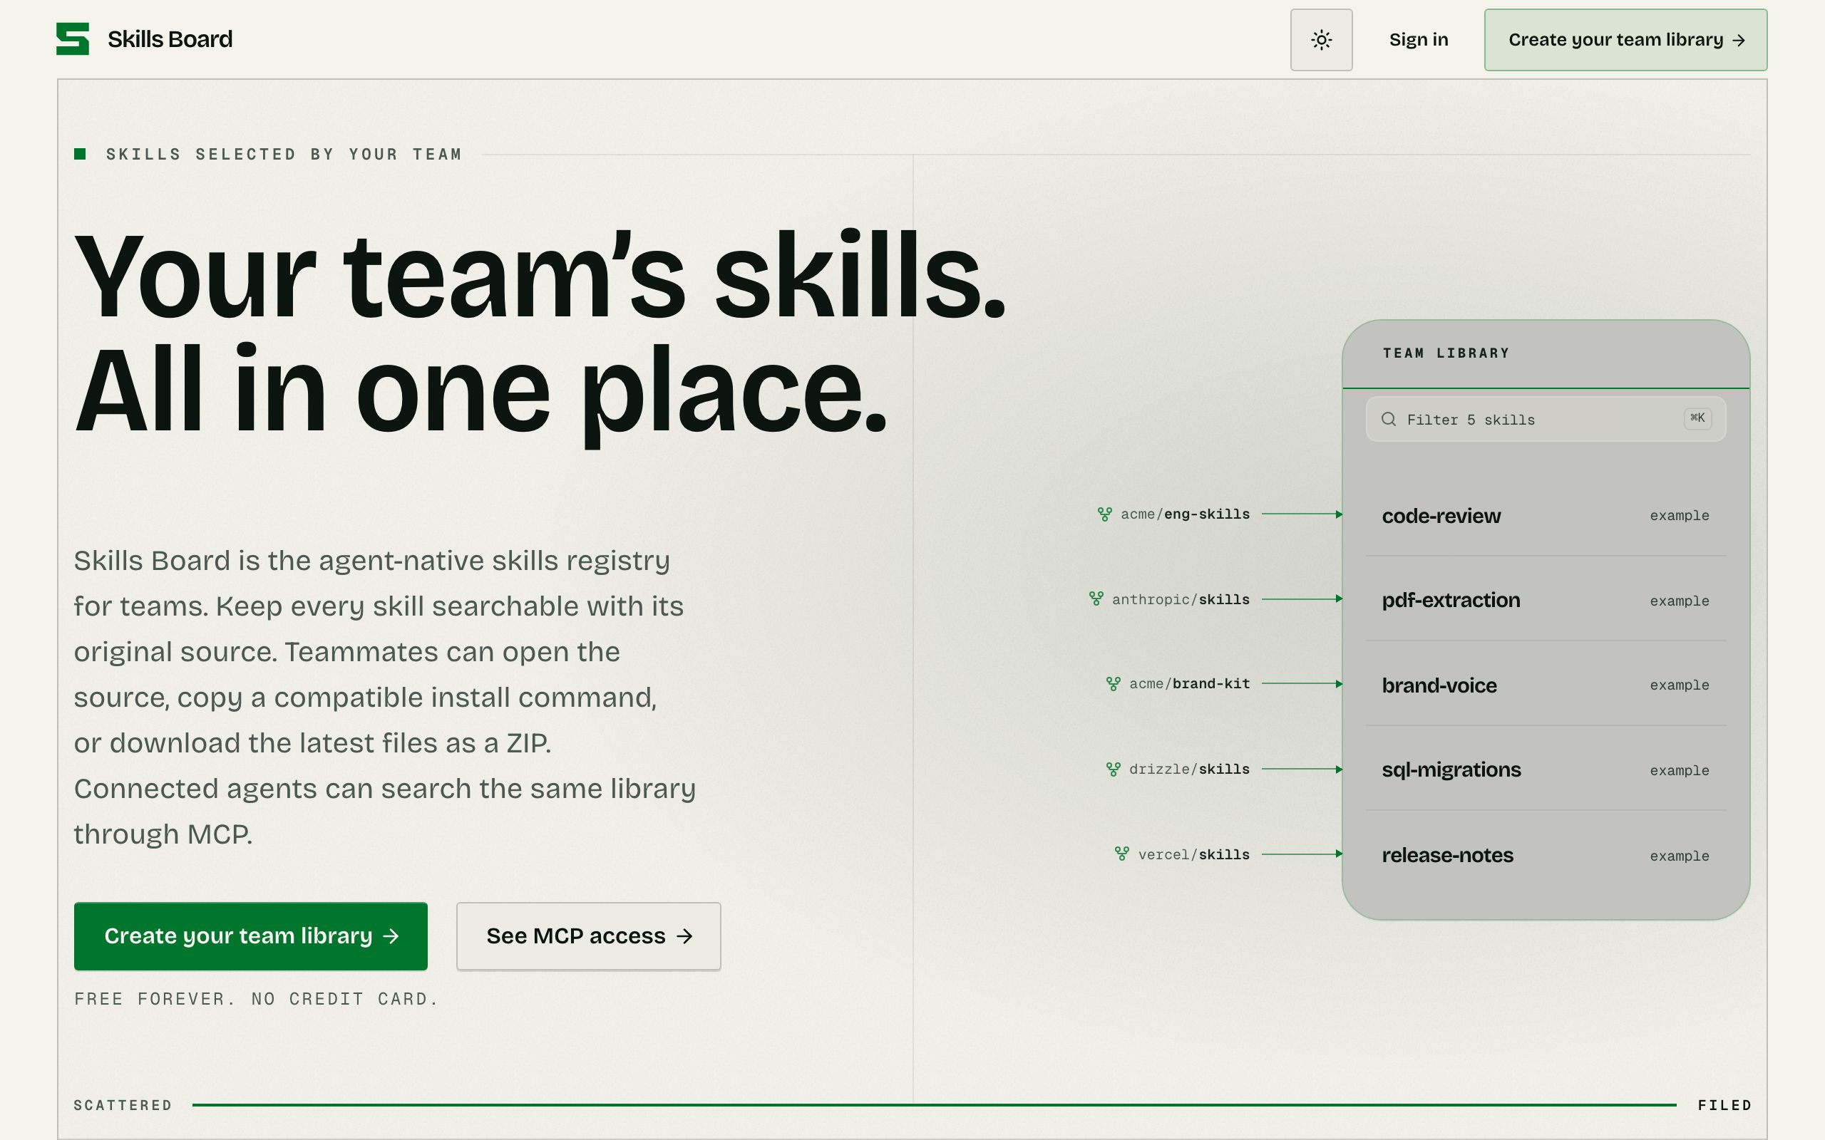Viewport: 1825px width, 1140px height.
Task: Click arrow icon in green hero button
Action: 391,936
